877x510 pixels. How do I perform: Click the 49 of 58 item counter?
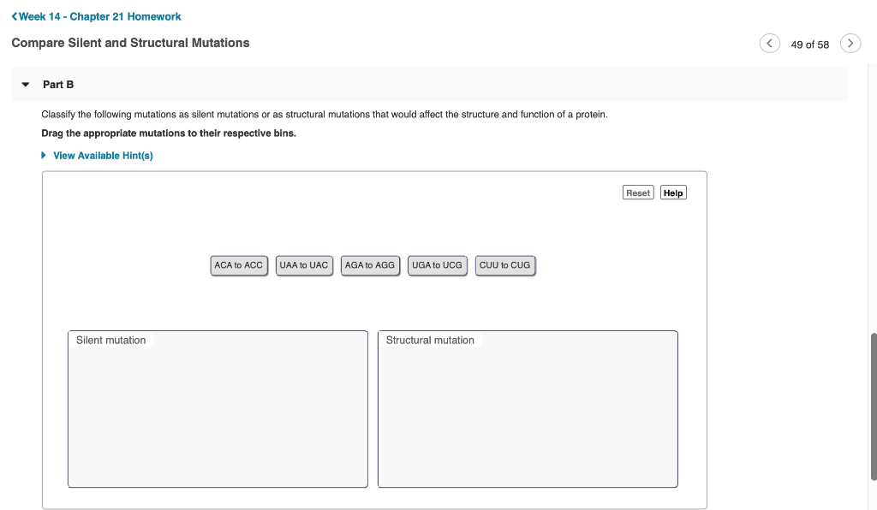pos(809,44)
